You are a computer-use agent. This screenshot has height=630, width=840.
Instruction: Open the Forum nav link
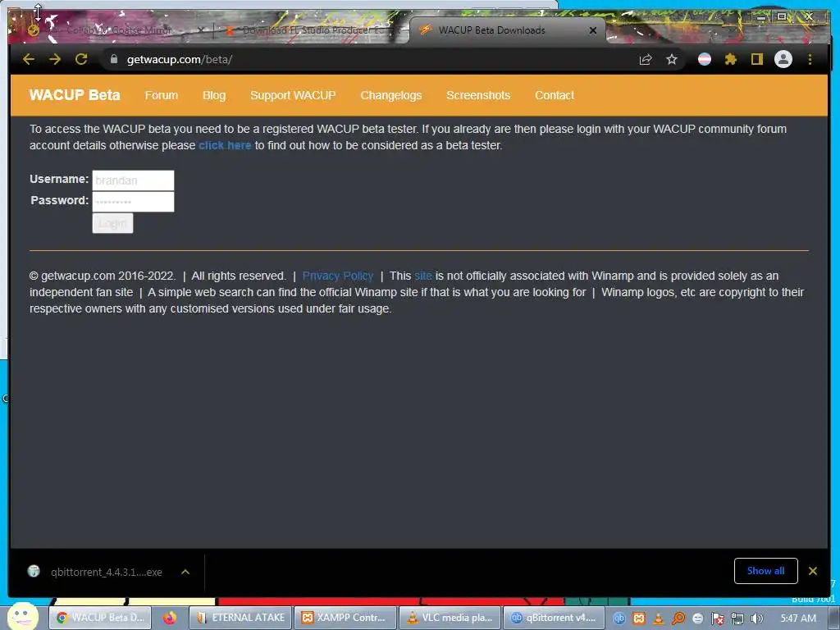tap(162, 95)
